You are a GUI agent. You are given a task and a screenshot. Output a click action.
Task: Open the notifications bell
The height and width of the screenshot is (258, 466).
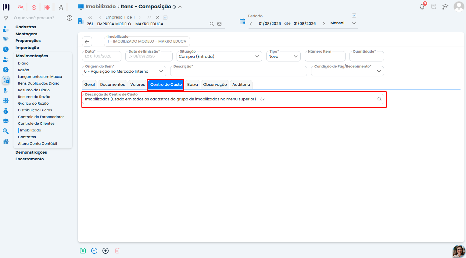tap(422, 6)
